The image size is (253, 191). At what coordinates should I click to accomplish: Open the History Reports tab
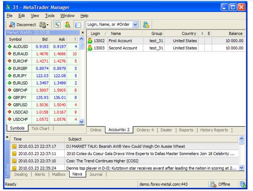214,130
